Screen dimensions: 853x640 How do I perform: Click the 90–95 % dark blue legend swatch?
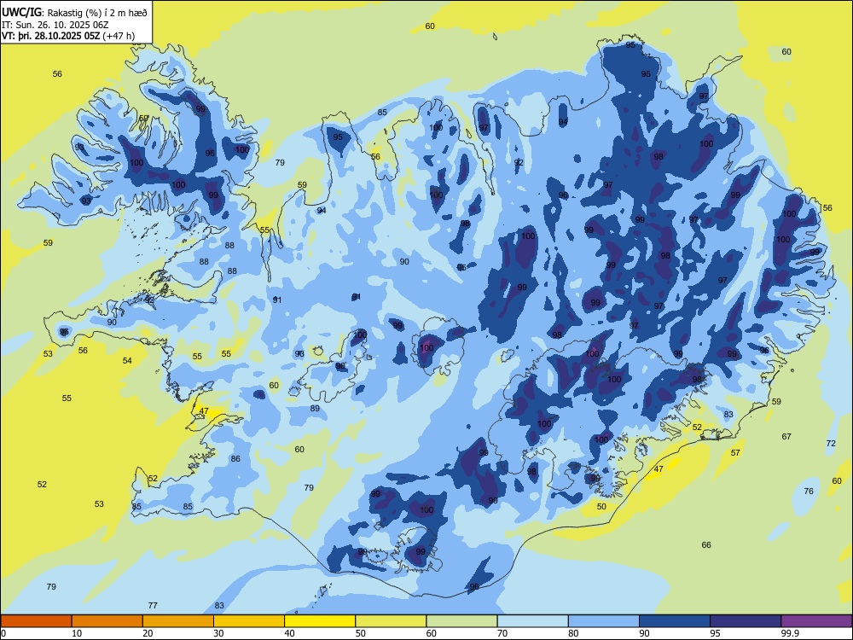coord(675,621)
